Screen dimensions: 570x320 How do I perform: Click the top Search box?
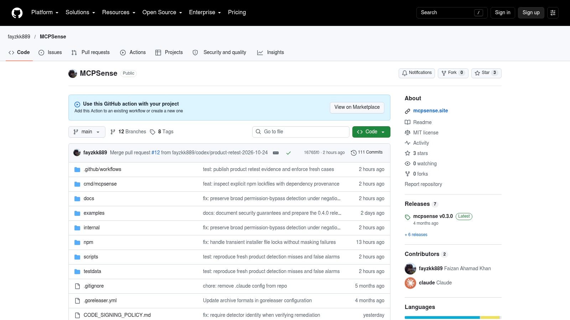[x=452, y=13]
